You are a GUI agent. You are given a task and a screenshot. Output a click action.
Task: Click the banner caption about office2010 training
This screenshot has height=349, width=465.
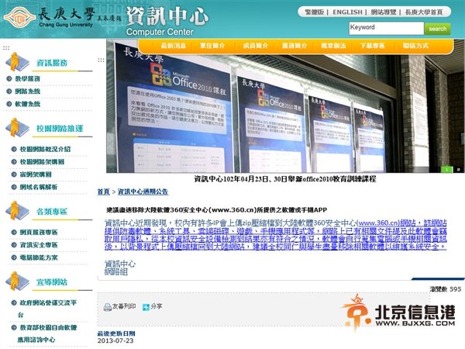285,179
